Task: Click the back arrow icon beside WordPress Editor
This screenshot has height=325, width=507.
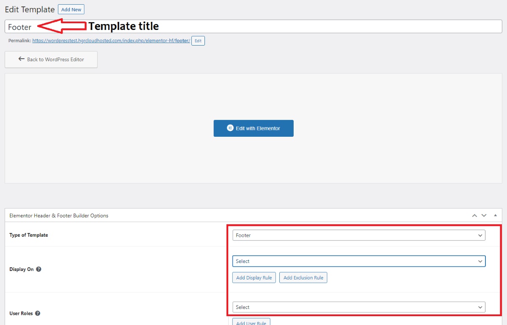Action: (x=22, y=59)
